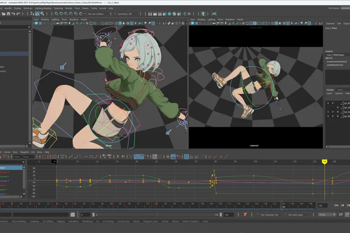Open the Poly Modeling shelf tab

click(19, 221)
